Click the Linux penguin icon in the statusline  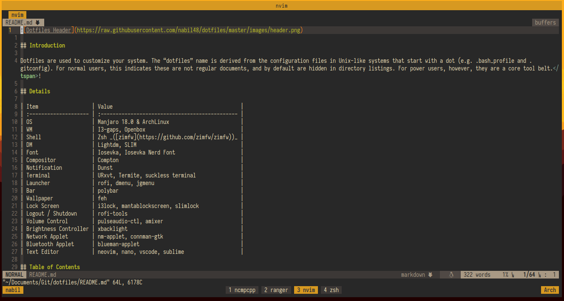tap(451, 274)
